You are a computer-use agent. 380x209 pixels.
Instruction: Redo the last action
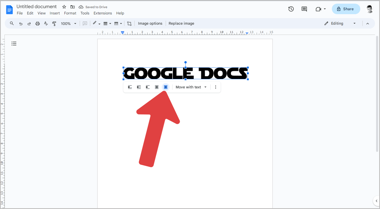tap(29, 23)
